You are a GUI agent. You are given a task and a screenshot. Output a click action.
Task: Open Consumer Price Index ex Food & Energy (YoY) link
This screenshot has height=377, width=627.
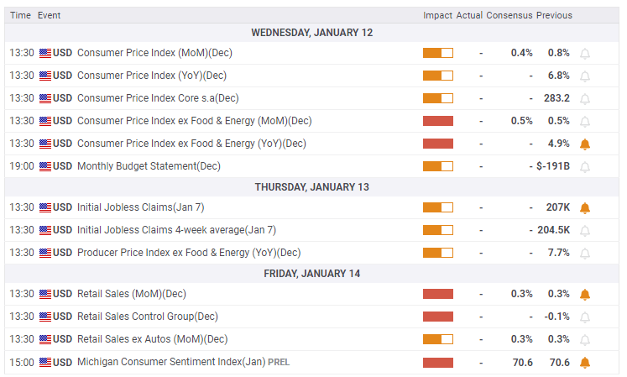pos(191,144)
